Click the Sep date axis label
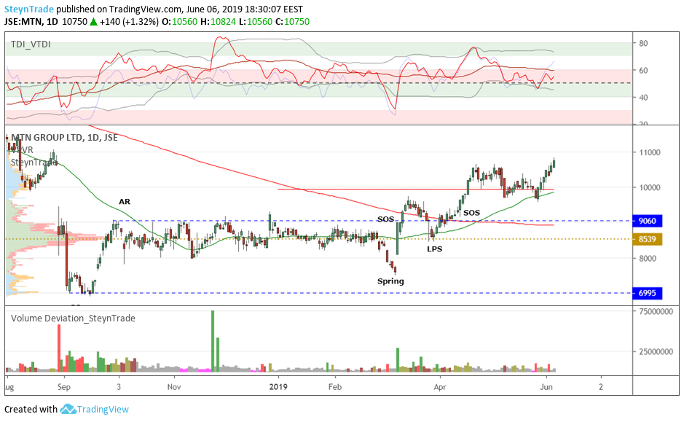684x422 pixels. point(64,387)
